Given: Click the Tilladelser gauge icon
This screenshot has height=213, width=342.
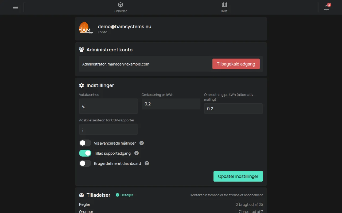Looking at the screenshot, I should [81, 195].
